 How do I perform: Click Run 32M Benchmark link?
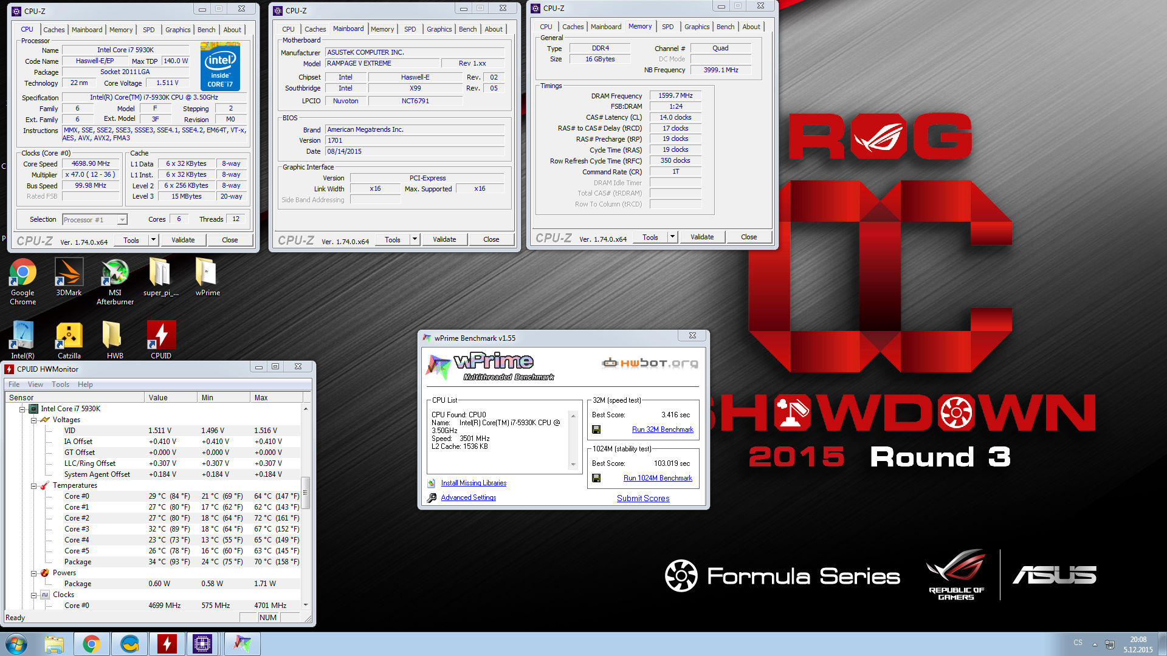click(x=663, y=429)
